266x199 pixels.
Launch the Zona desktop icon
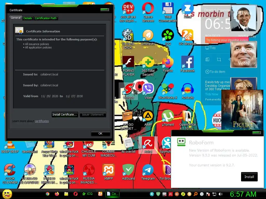coord(188,10)
